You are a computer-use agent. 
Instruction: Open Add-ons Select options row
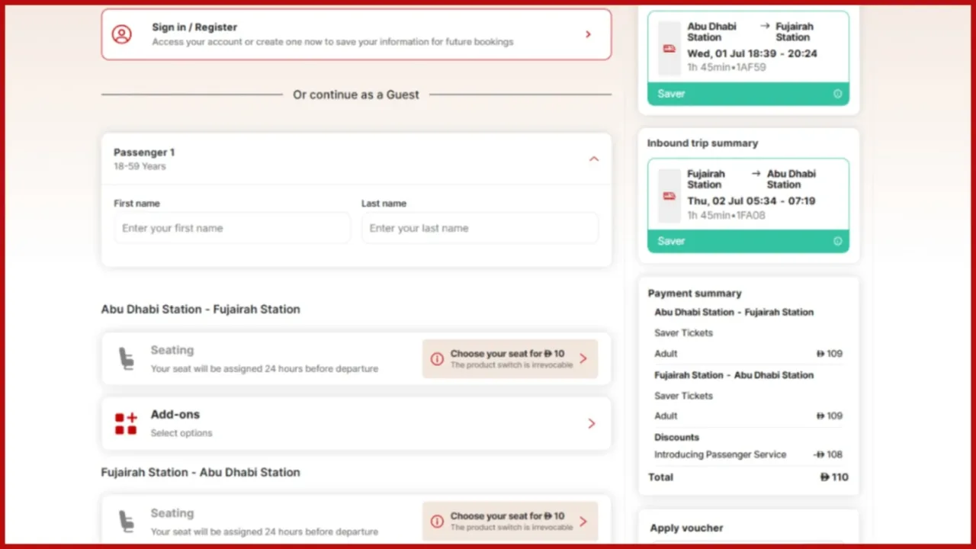[x=356, y=423]
